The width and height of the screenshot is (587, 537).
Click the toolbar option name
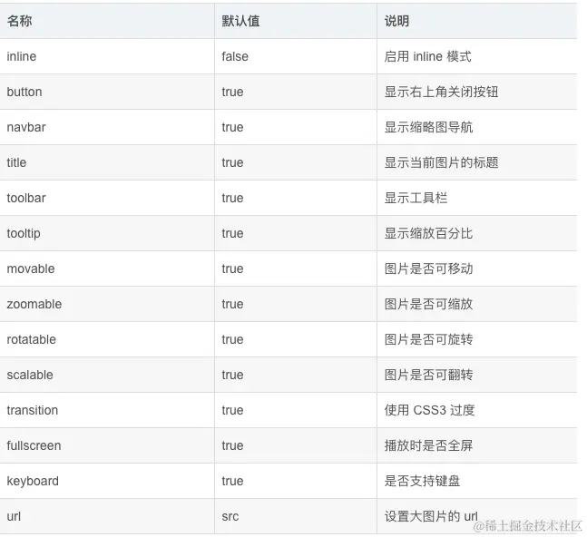[26, 198]
